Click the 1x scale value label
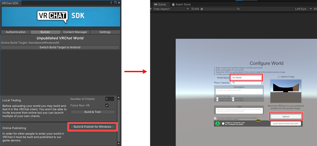 [238, 9]
